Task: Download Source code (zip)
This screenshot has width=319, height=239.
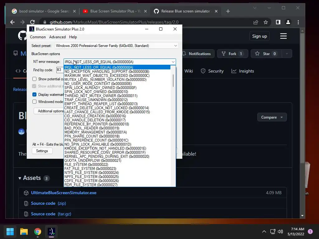Action: (48, 203)
